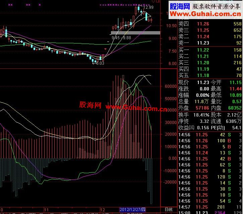Click the 7.50 price axis label

point(172,51)
